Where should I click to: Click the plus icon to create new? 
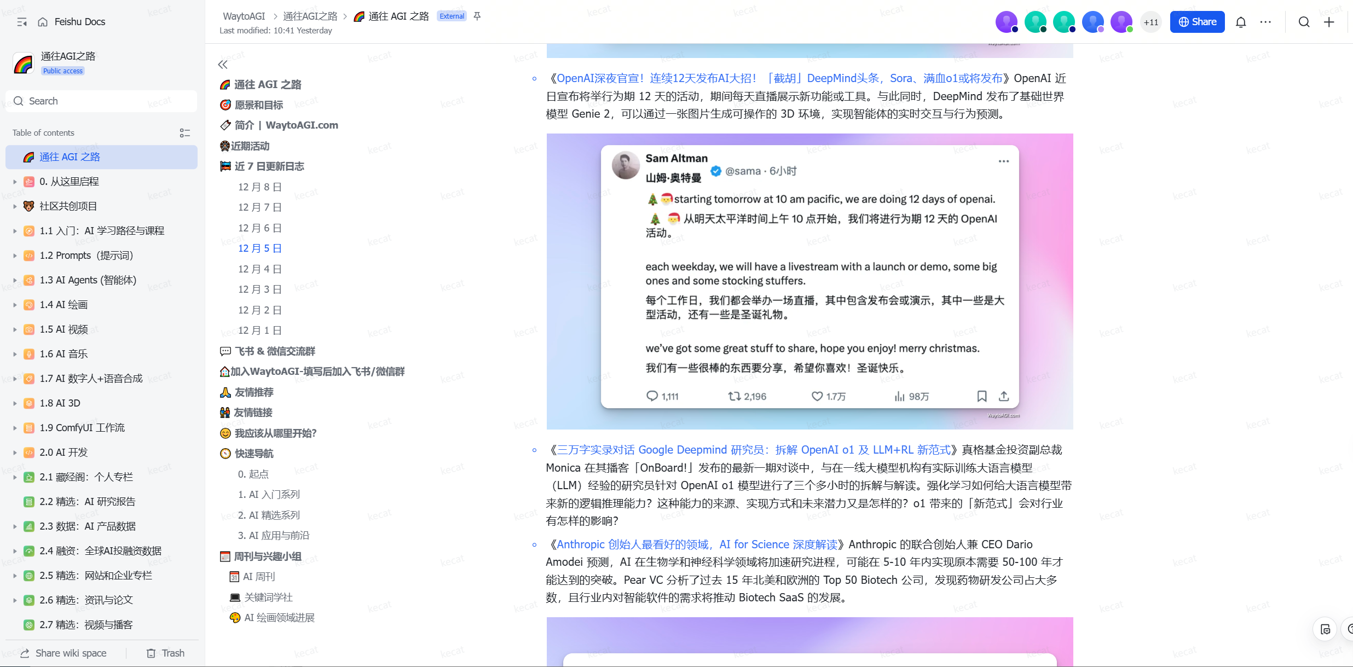coord(1329,22)
